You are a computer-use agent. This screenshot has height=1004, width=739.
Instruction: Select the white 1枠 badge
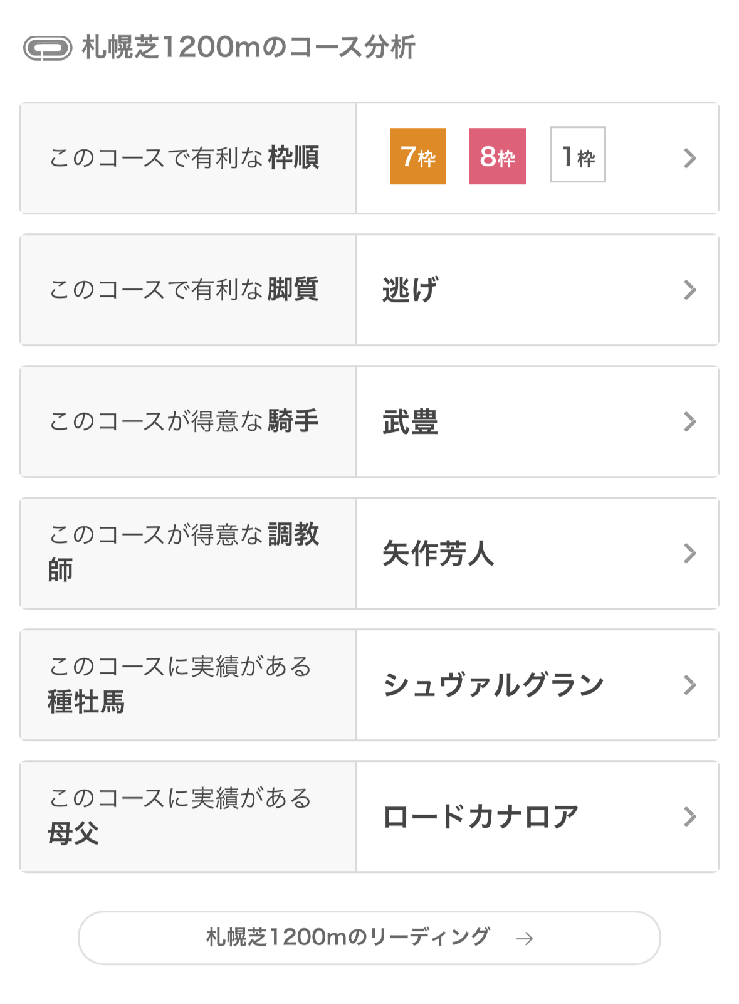(577, 155)
